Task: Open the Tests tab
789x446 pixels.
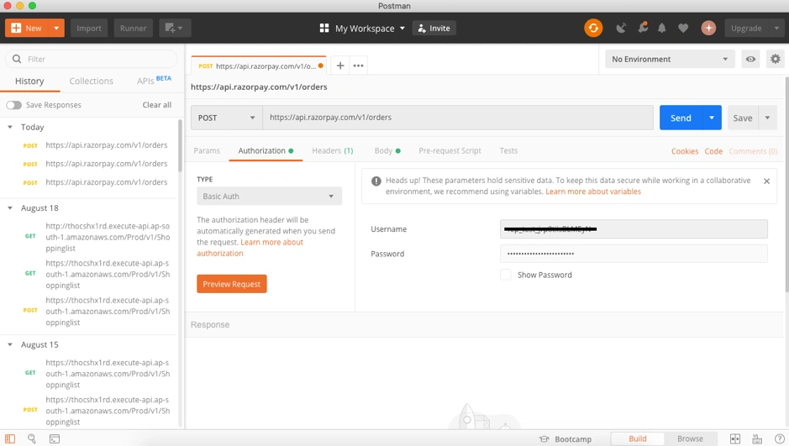Action: (508, 150)
